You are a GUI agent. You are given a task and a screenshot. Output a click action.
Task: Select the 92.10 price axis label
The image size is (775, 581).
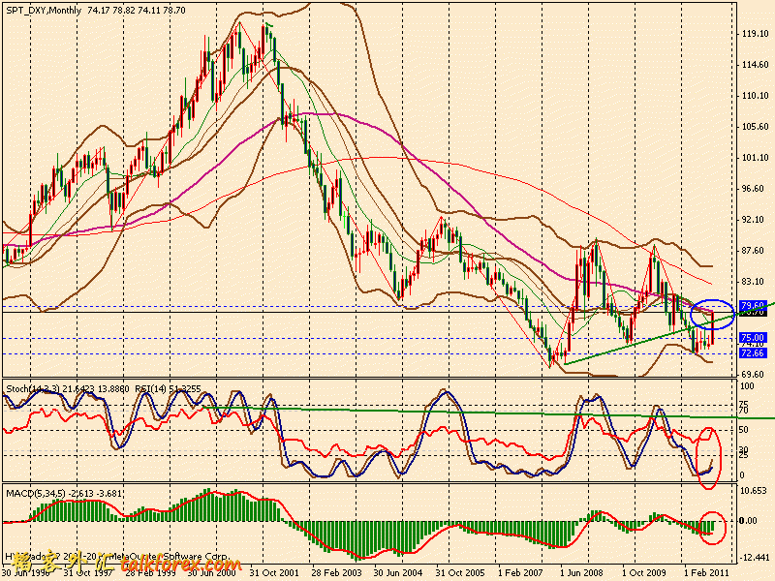coord(755,220)
